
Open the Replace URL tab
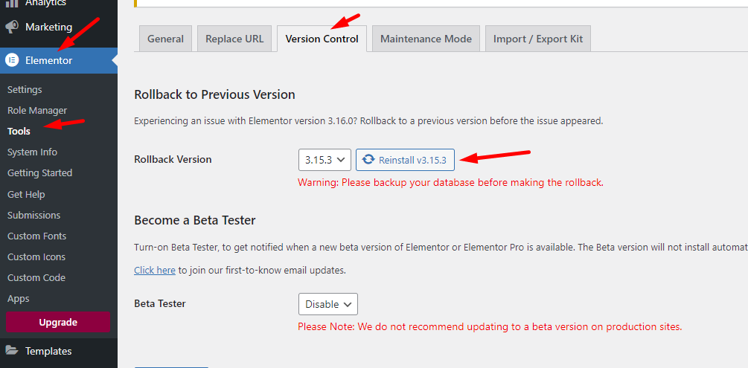234,39
